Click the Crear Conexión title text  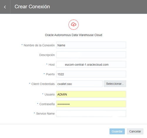click(32, 7)
